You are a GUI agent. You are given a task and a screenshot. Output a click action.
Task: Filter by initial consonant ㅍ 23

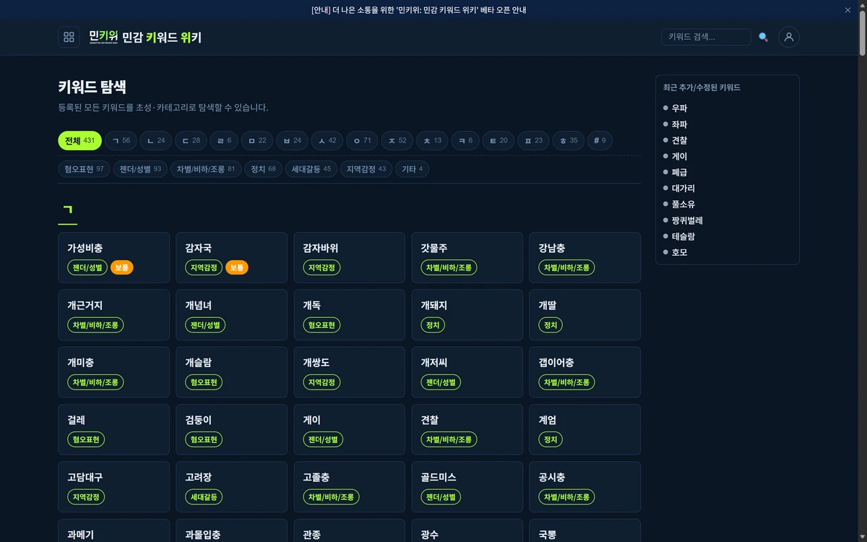point(533,140)
